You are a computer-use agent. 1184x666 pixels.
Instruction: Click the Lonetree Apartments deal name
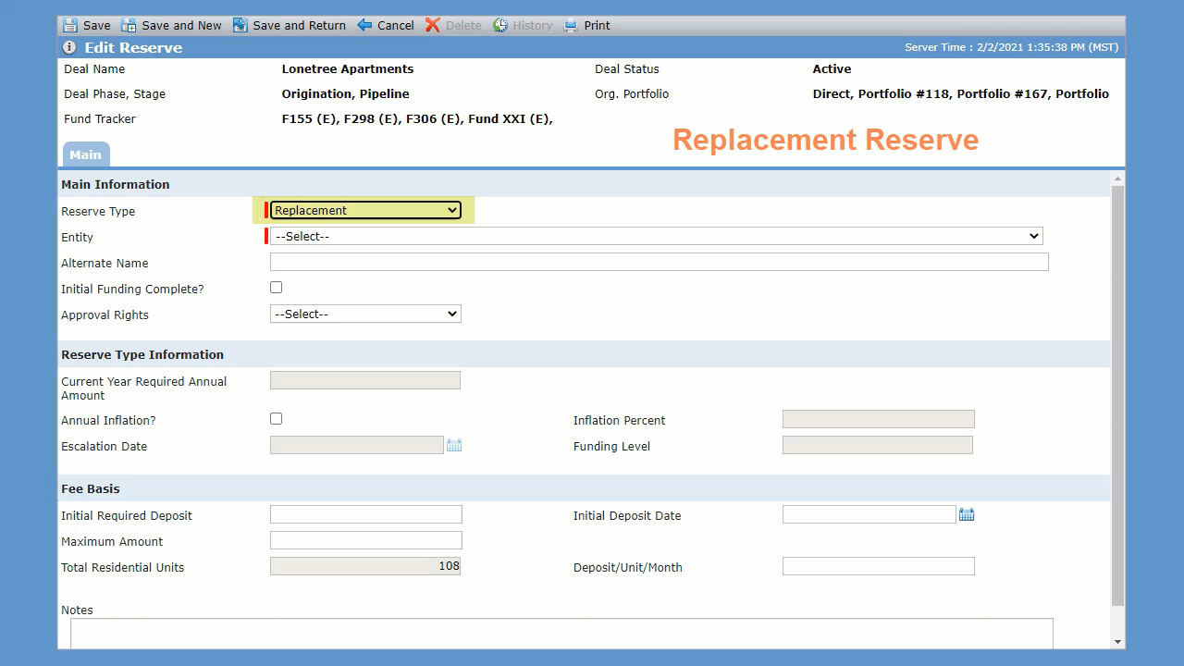348,69
